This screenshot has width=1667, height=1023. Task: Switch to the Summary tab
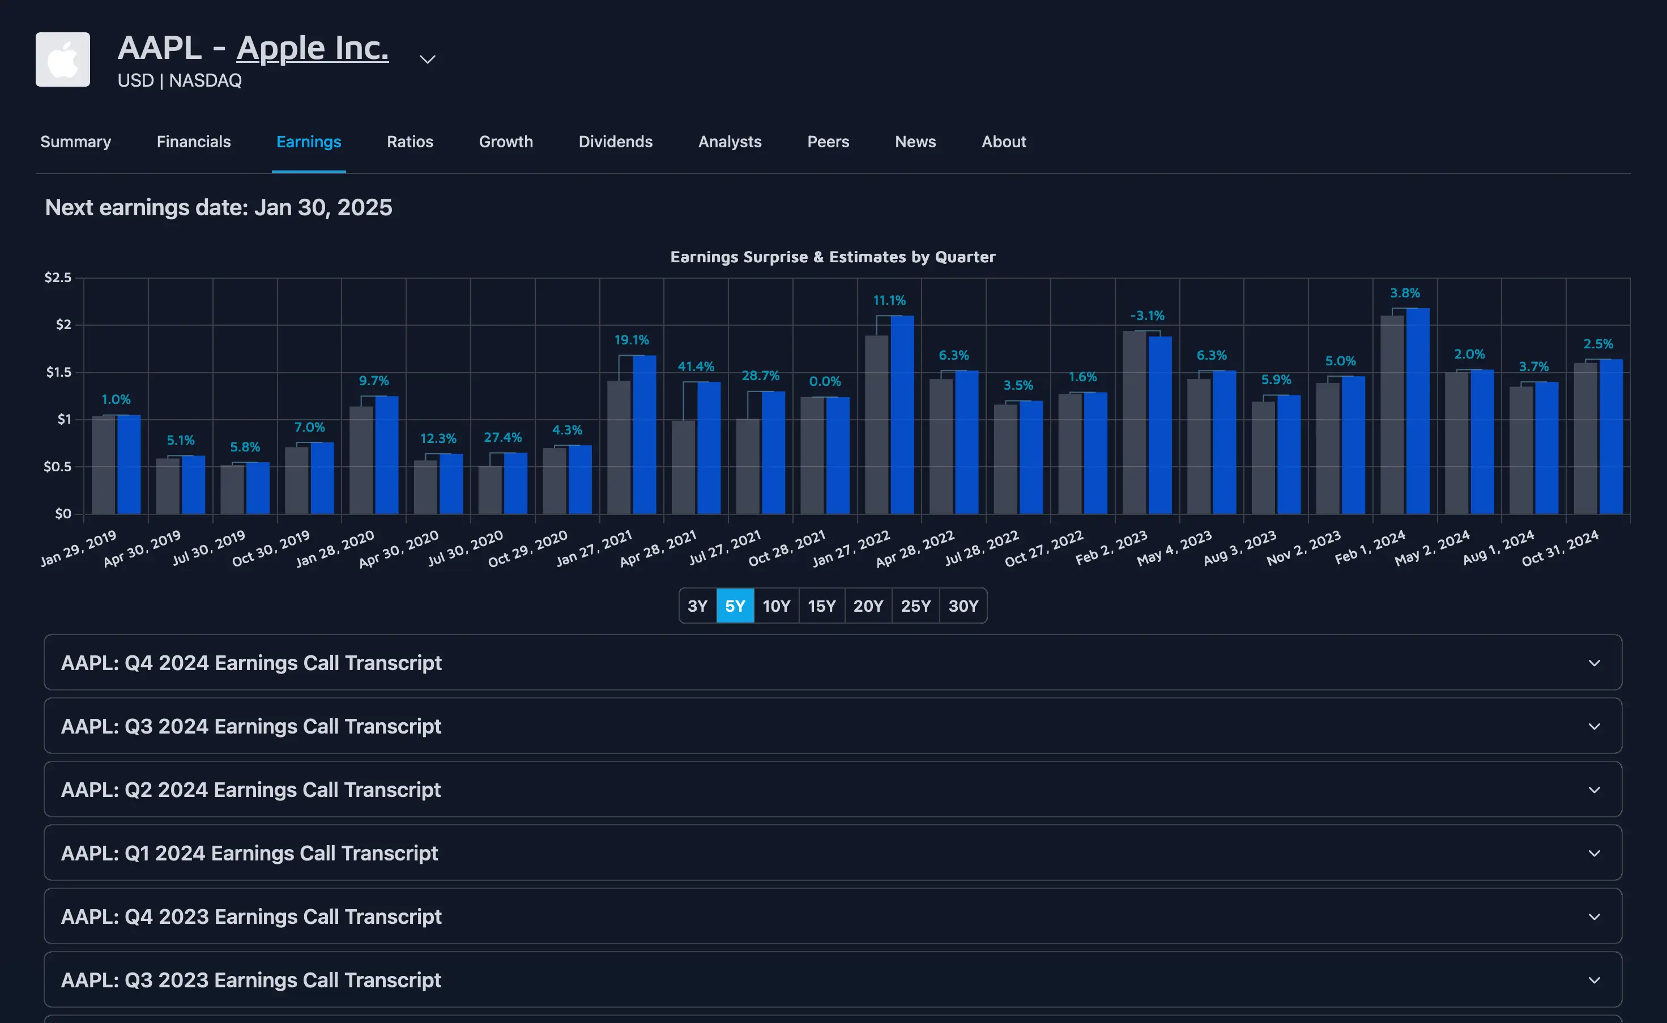coord(76,142)
